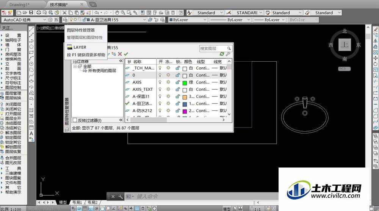Select the Move tool in modify toolbar
The height and width of the screenshot is (211, 379).
pyautogui.click(x=375, y=58)
